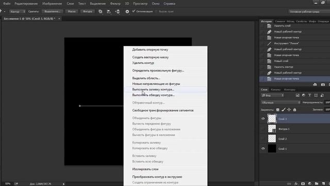330x186 pixels.
Task: Close the Без имени-1 document tab
Action: (59, 19)
